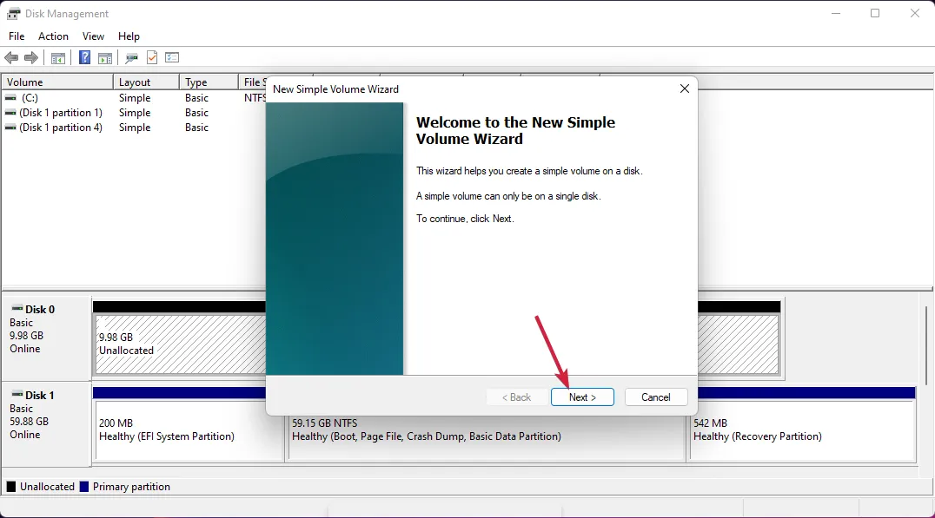The width and height of the screenshot is (935, 518).
Task: Open the Help menu
Action: pos(129,36)
